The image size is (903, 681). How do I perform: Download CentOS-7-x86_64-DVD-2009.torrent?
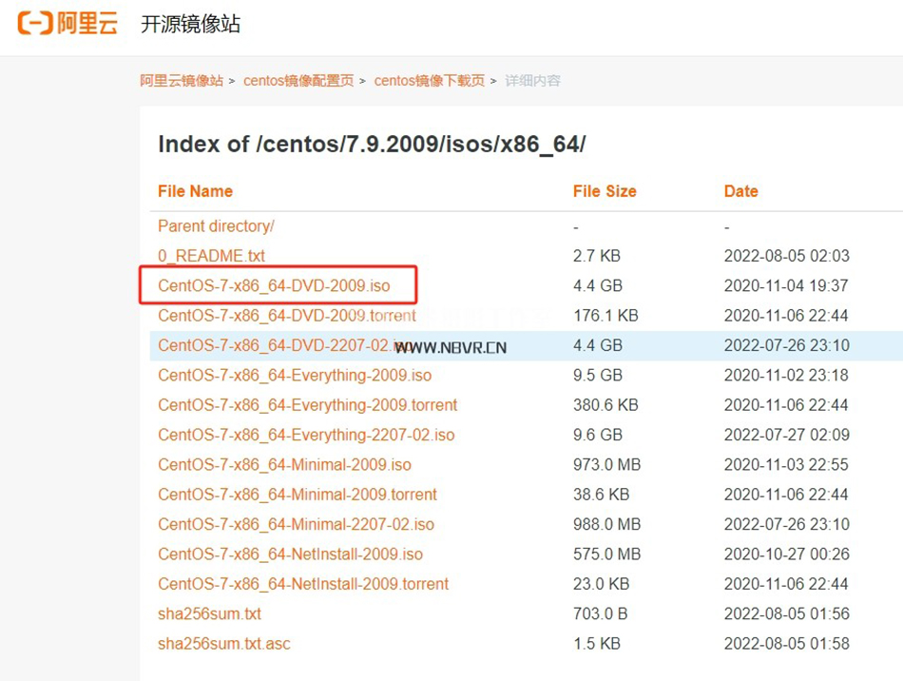pos(287,316)
